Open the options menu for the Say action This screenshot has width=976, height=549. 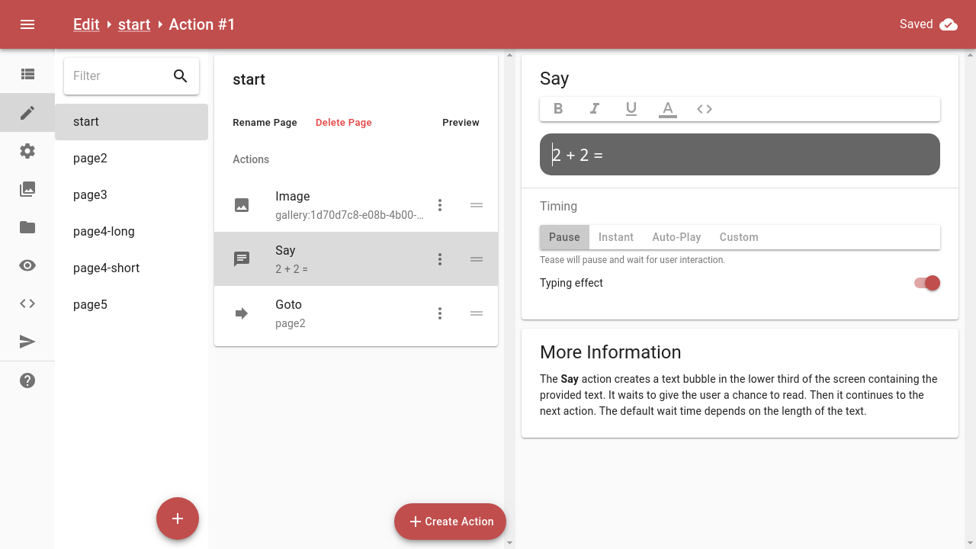pos(440,259)
